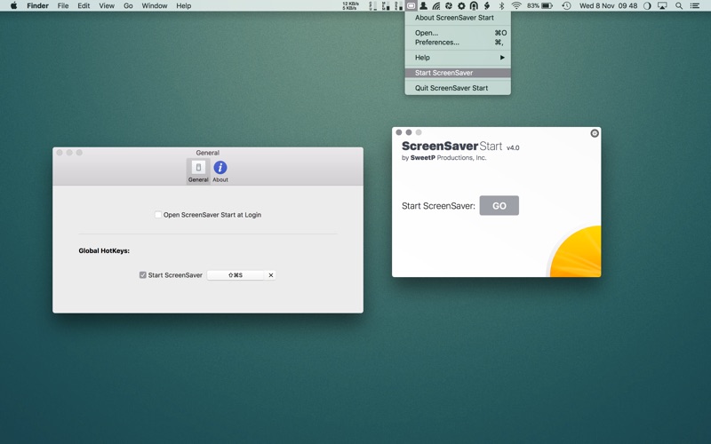Image resolution: width=711 pixels, height=444 pixels.
Task: Choose Preferences... from the dropdown menu
Action: 458,42
